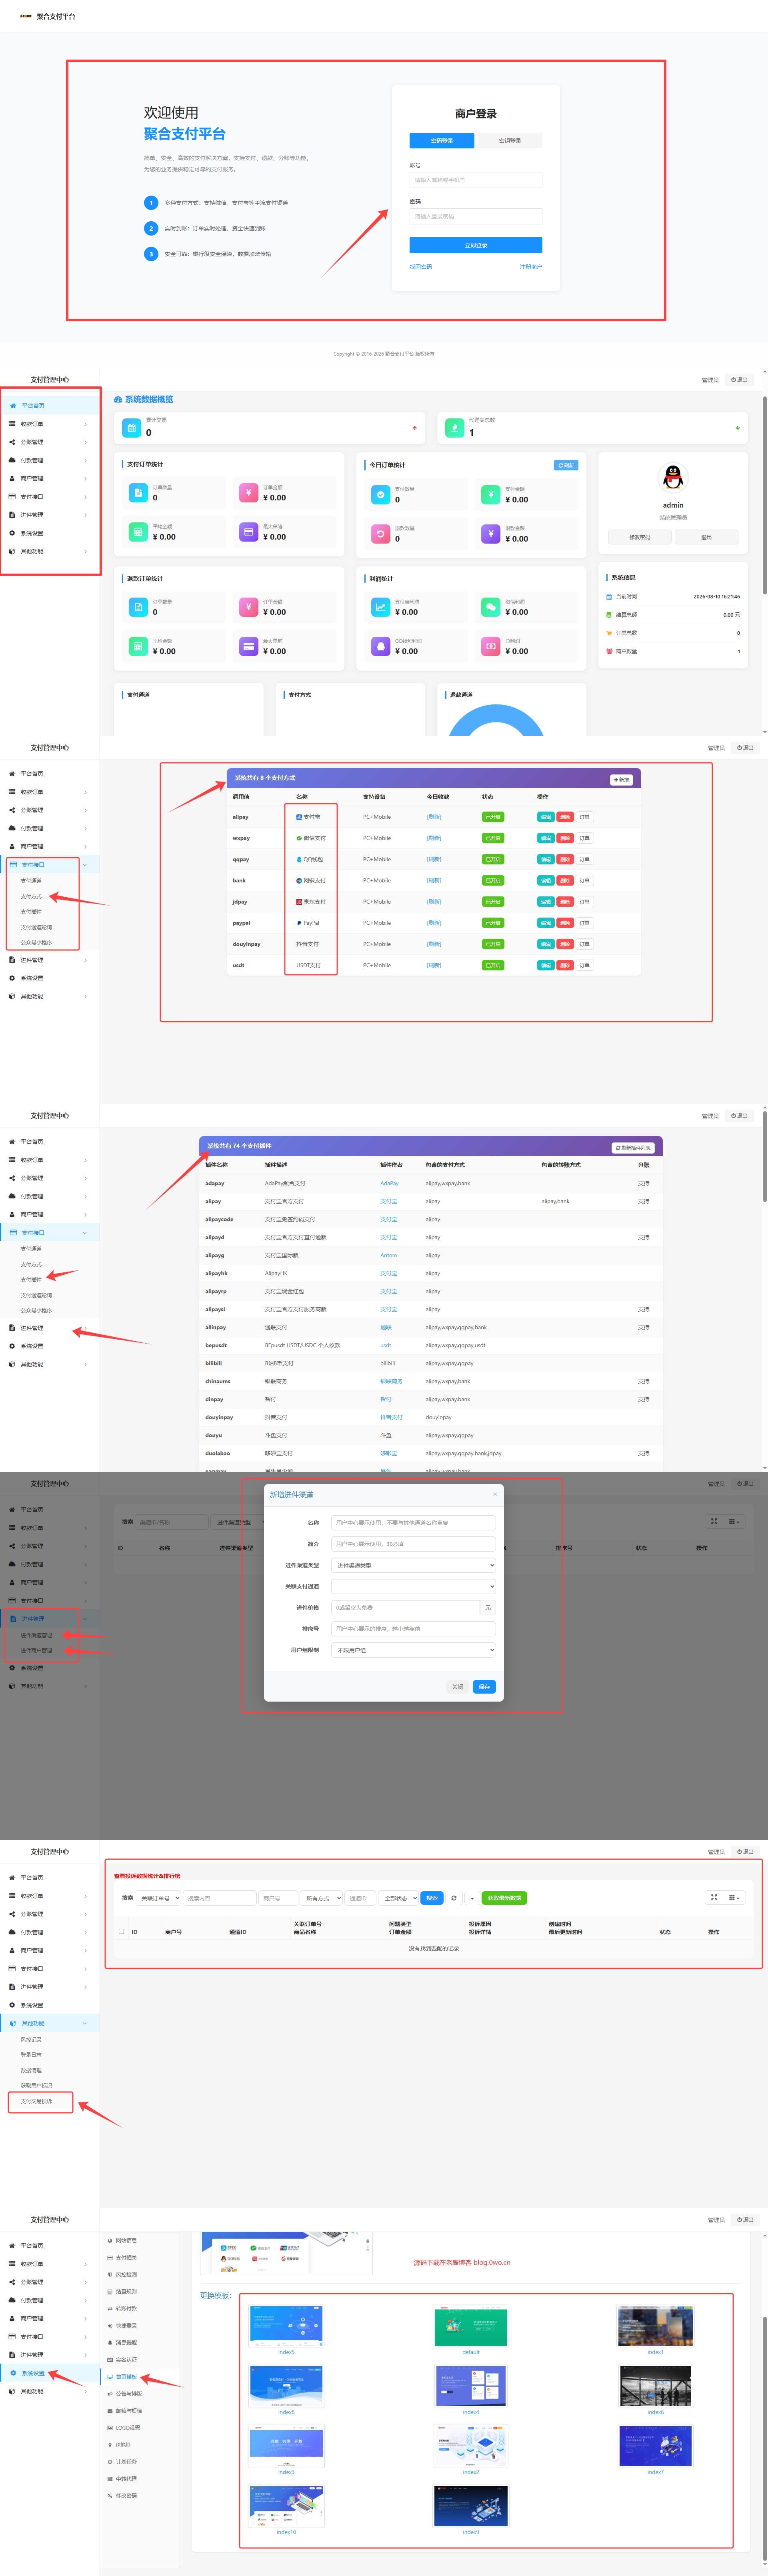This screenshot has height=2576, width=768.
Task: Save the new channel with the 保存 button
Action: [x=484, y=1687]
